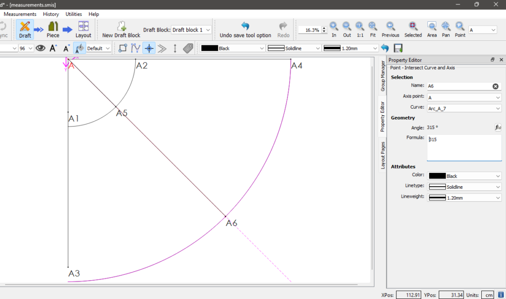Go to Previous zoom level

click(390, 29)
